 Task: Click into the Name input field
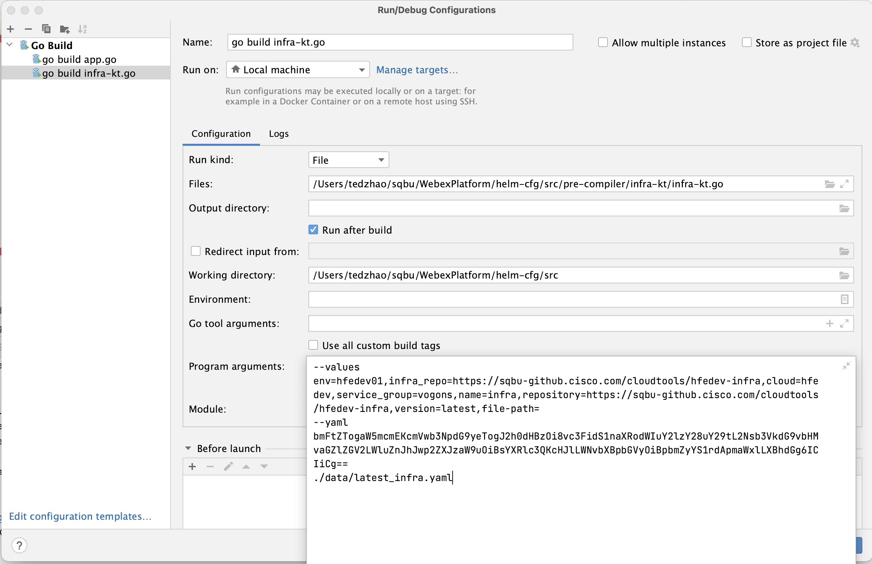[x=400, y=43]
